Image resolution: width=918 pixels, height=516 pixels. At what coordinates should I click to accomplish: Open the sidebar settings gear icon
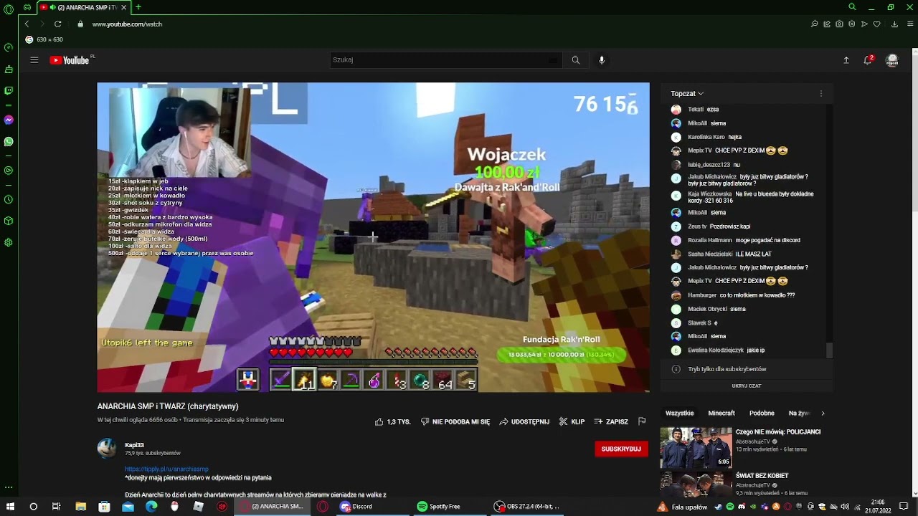9,242
